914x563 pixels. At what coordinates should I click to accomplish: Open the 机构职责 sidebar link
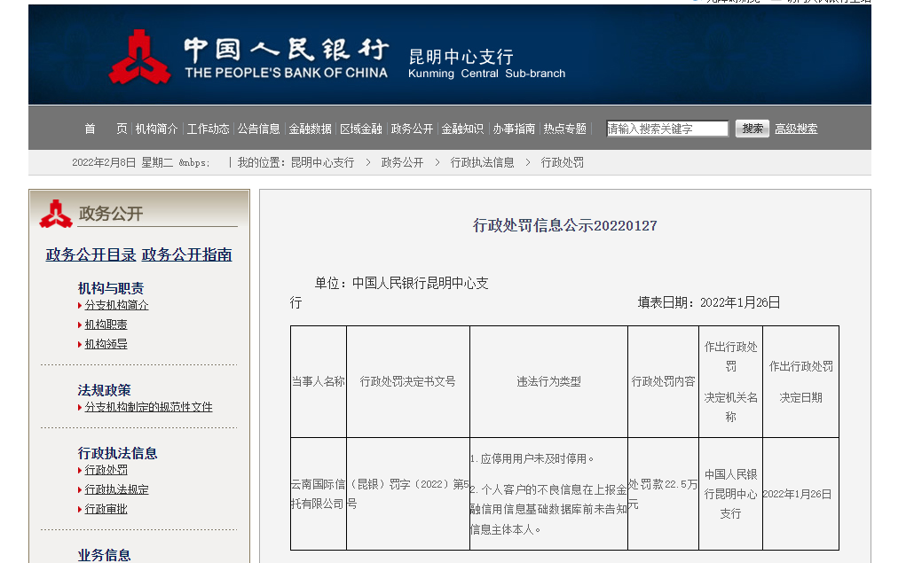click(106, 325)
